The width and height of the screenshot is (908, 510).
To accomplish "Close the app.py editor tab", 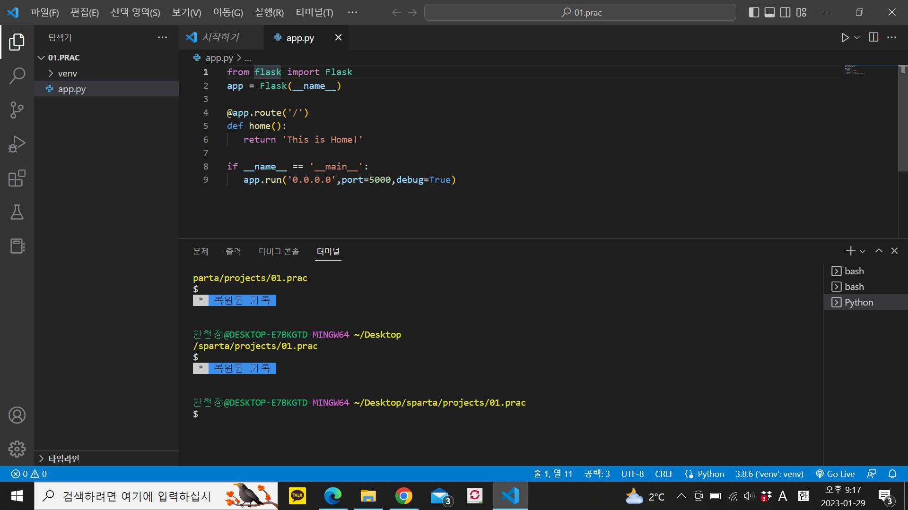I will [x=338, y=37].
